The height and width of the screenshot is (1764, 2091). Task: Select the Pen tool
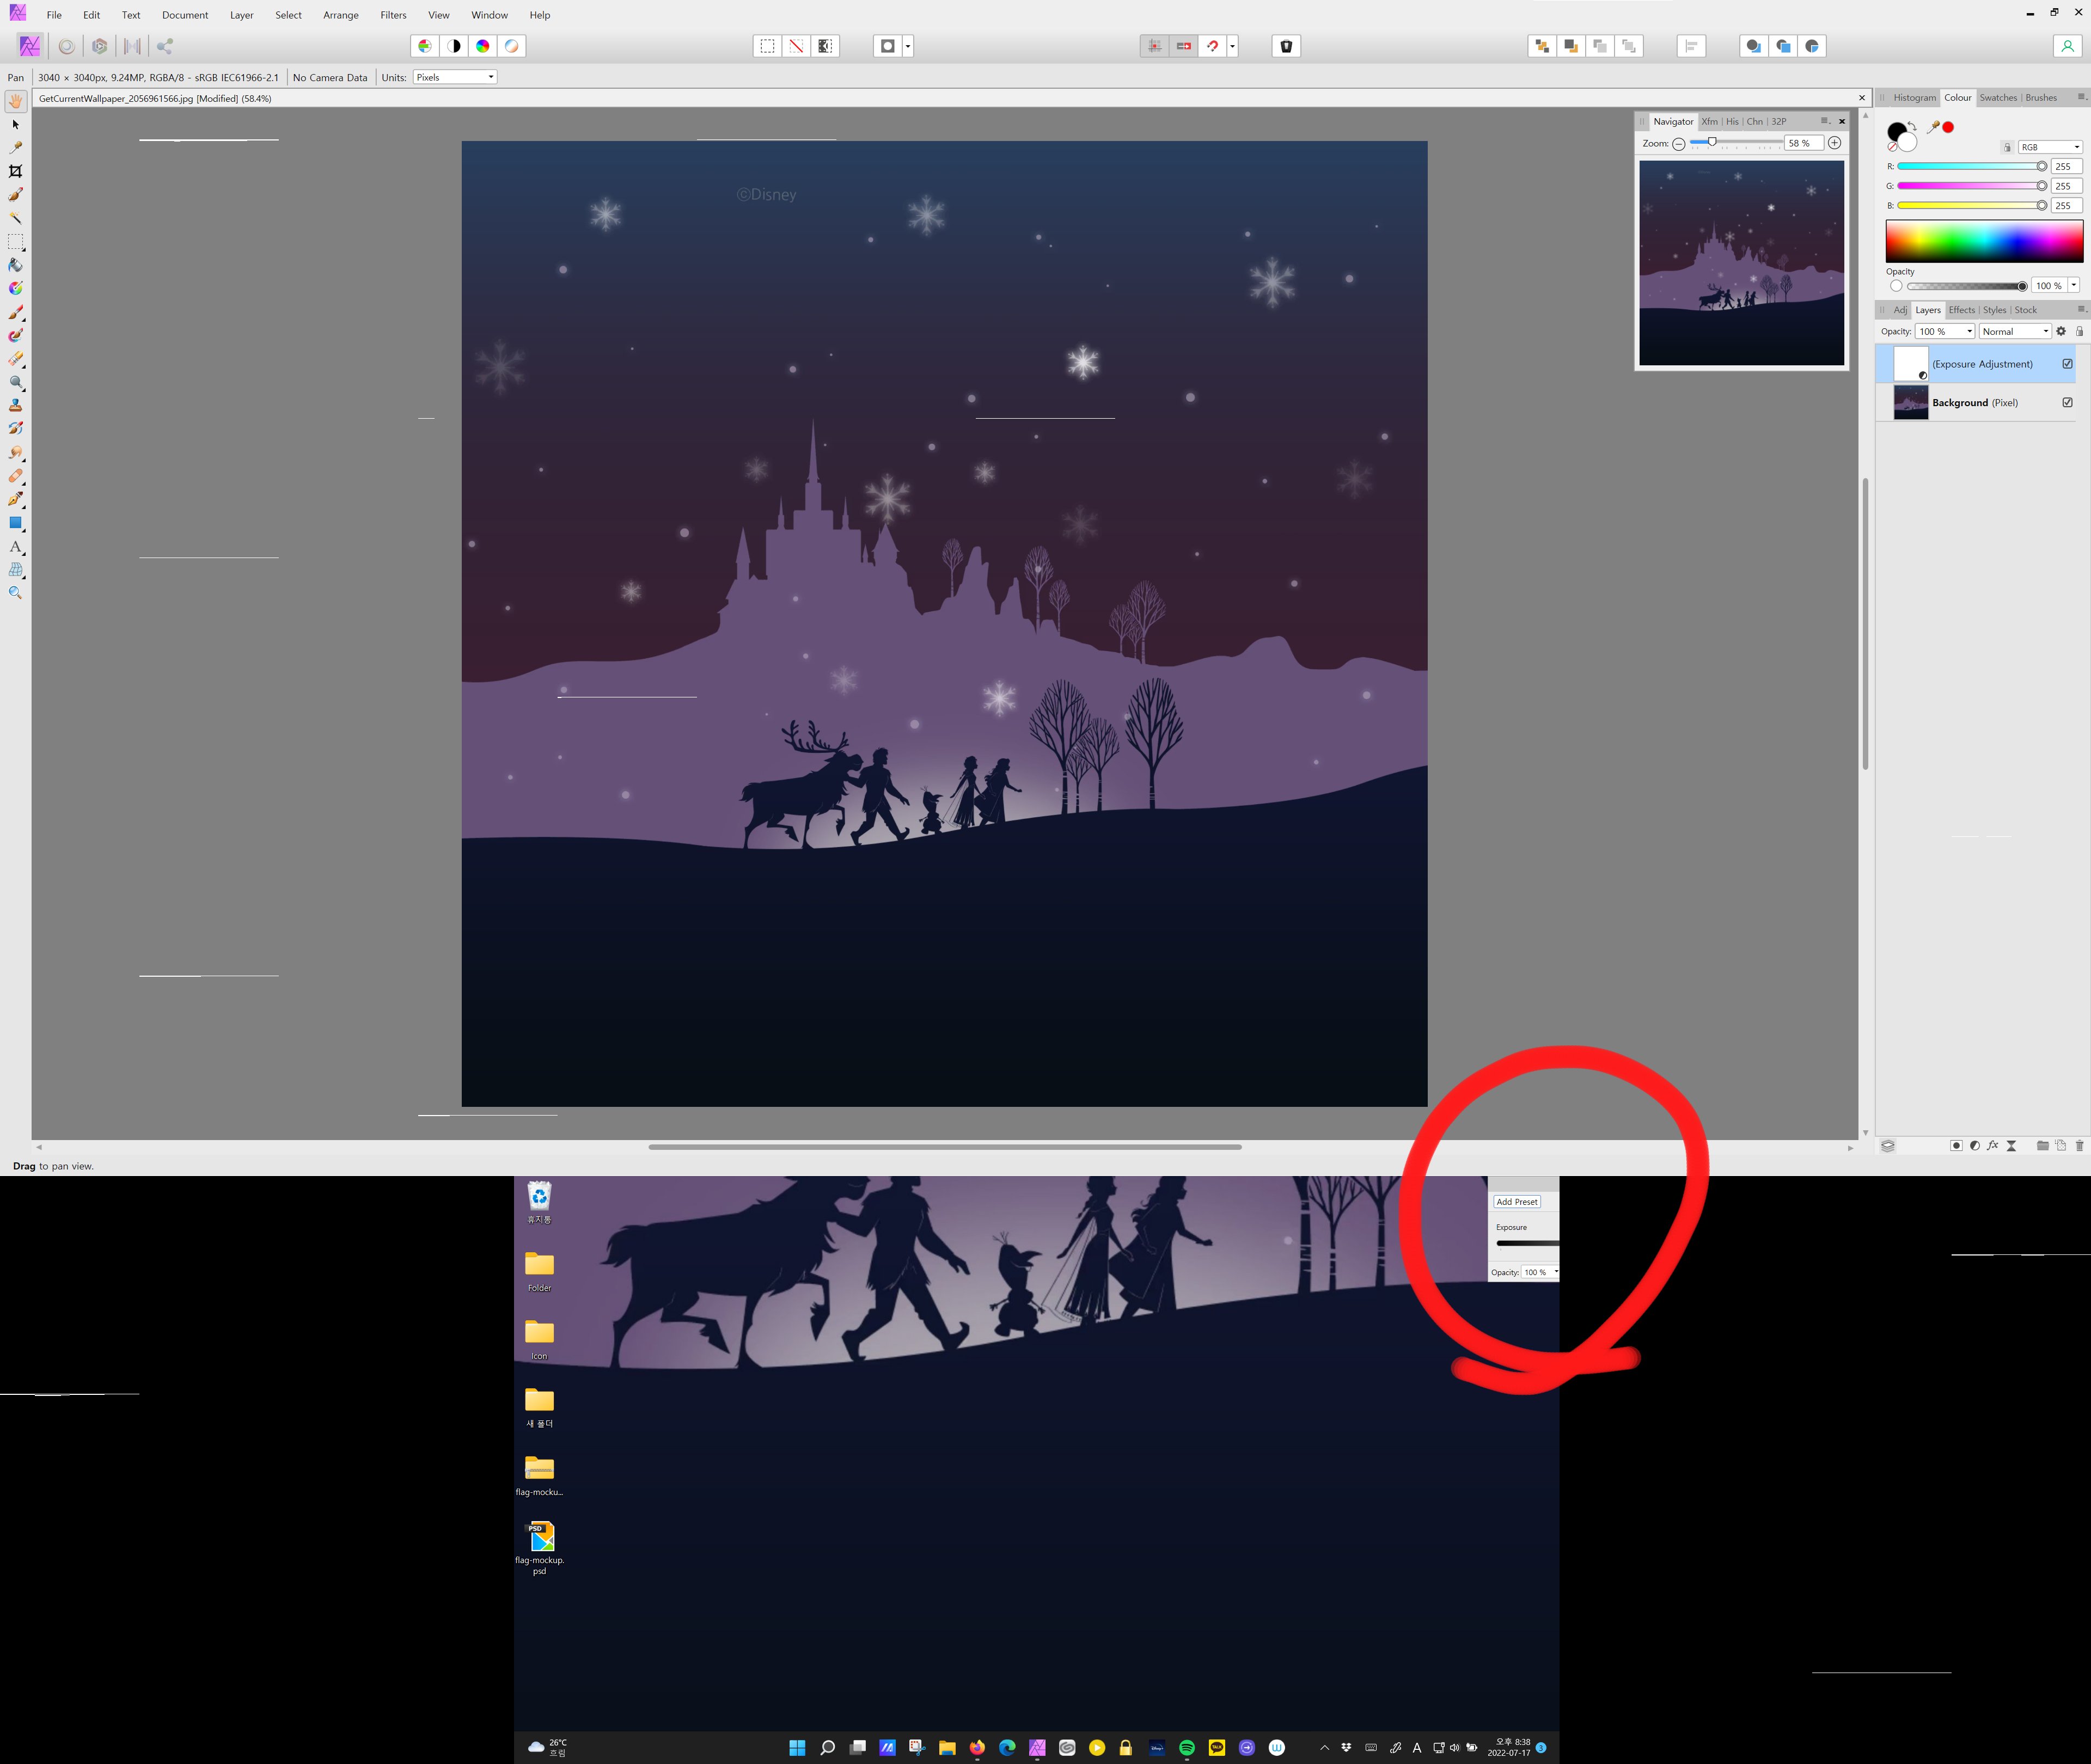(x=15, y=499)
